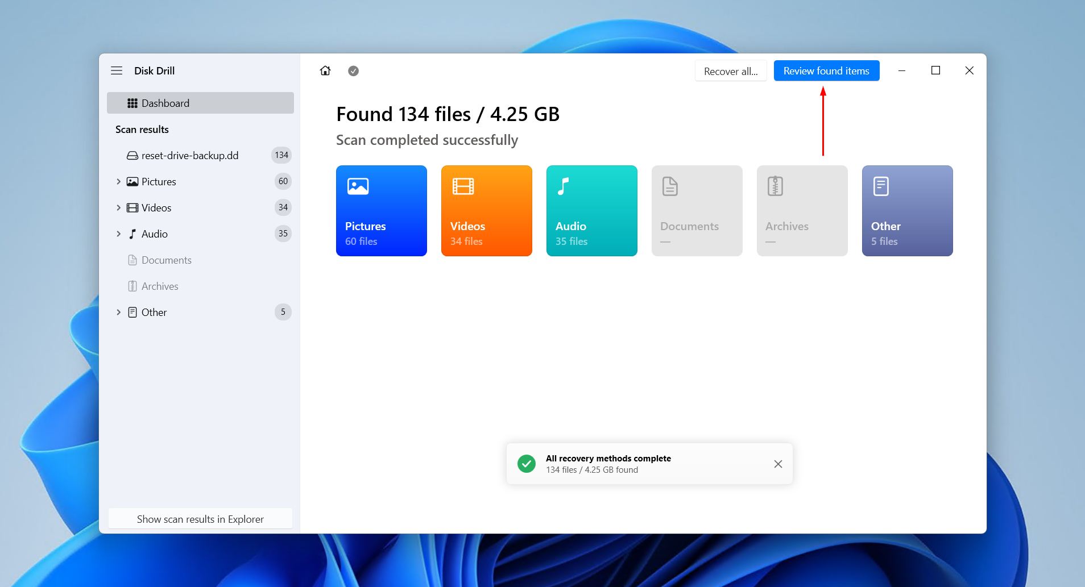
Task: Click 'Scan completed successfully' text
Action: coord(427,140)
